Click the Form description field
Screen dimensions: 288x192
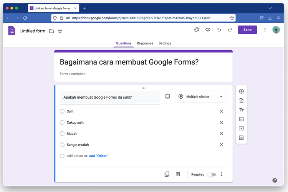click(73, 74)
